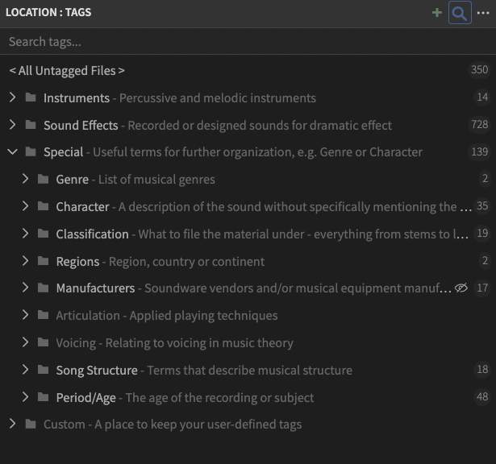
Task: Select the Regions tag label
Action: click(x=77, y=262)
